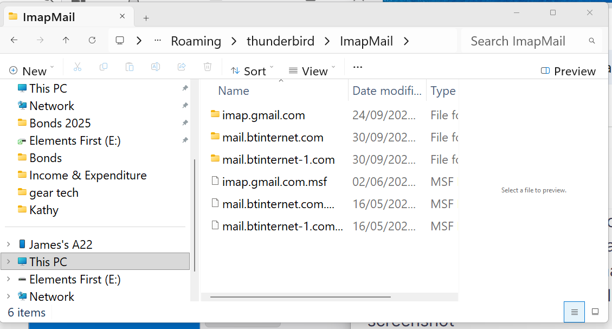Viewport: 612px width, 329px height.
Task: Expand the highlighted This PC tree node
Action: pyautogui.click(x=9, y=261)
